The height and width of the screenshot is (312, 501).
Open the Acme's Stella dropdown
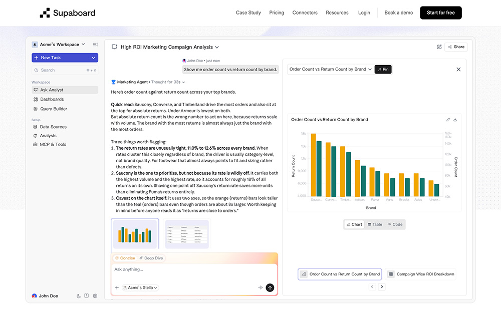click(141, 288)
